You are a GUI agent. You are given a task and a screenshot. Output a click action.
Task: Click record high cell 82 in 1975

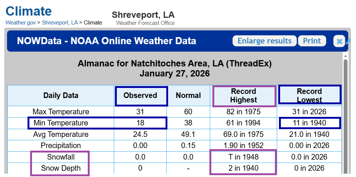pos(243,112)
